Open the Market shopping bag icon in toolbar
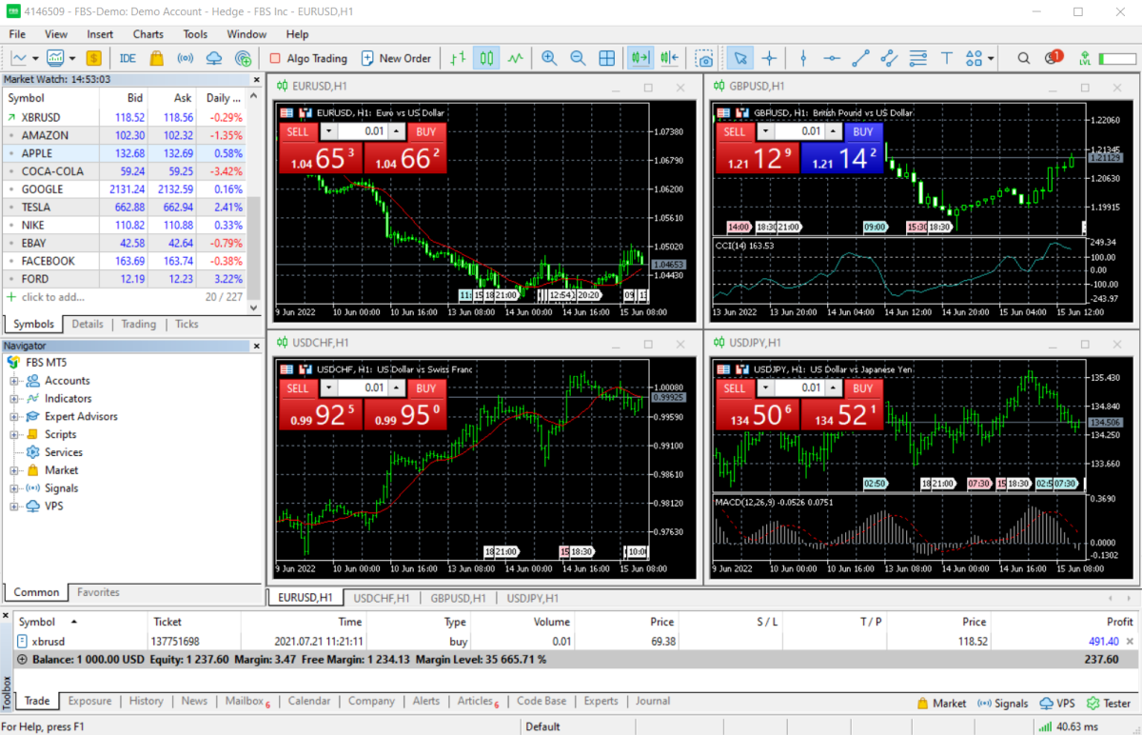1142x735 pixels. (156, 58)
